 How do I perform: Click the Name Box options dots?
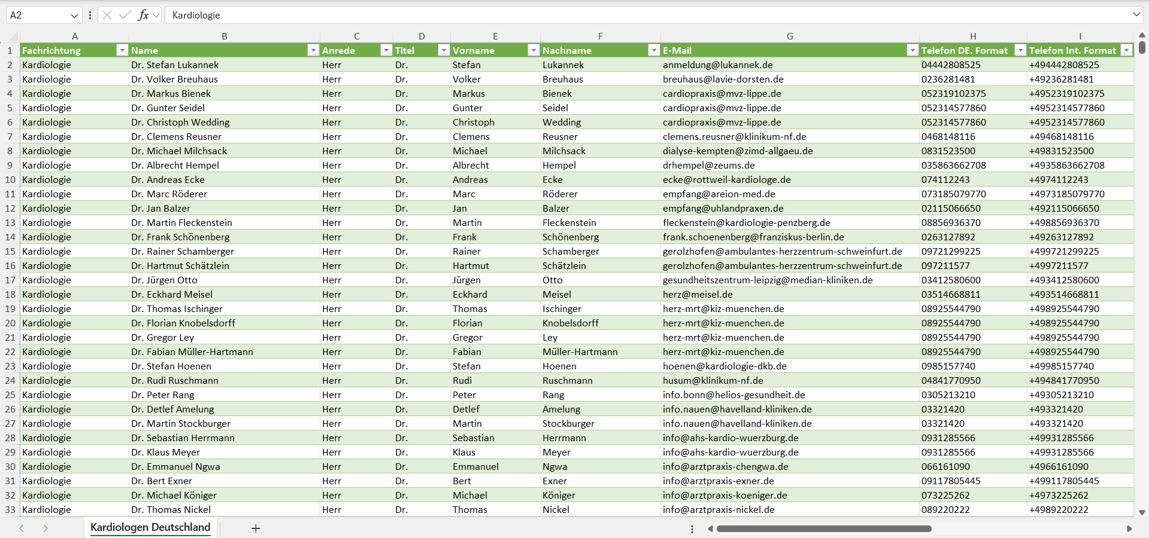pos(90,15)
